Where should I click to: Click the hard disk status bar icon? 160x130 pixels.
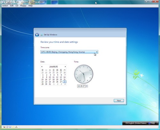(x=4, y=127)
